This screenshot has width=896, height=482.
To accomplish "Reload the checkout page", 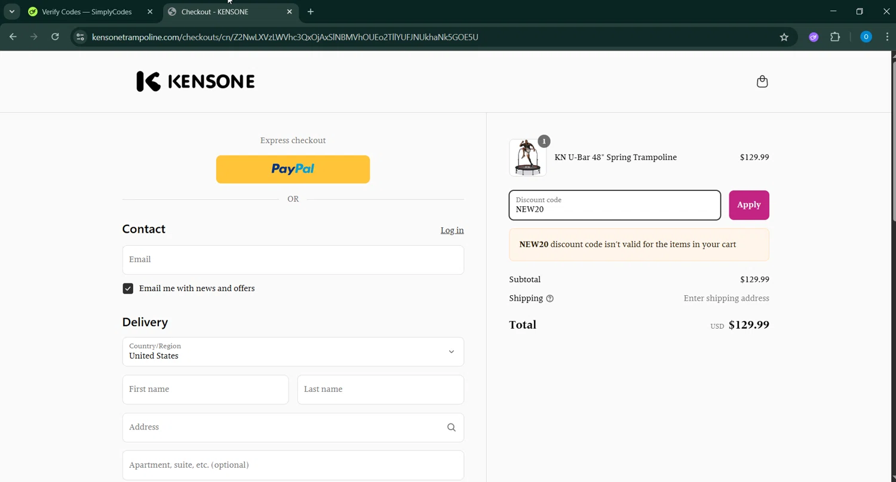I will tap(55, 37).
